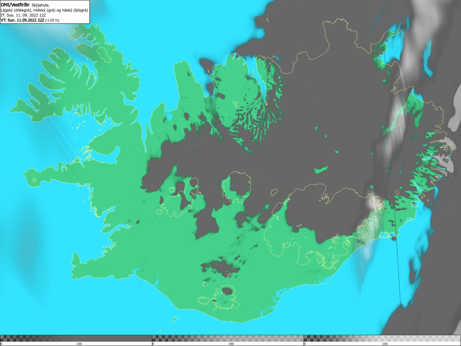Click the light grey high-cloud colour scale bar

(382, 338)
